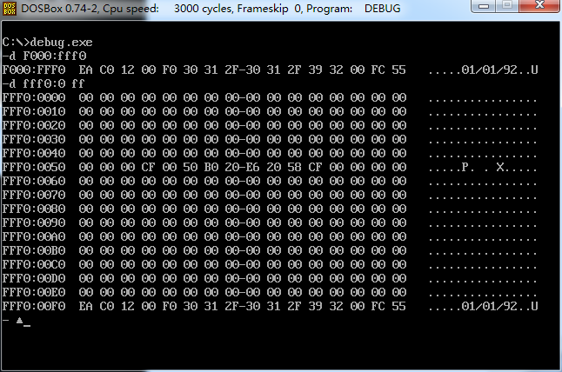Select the 'FFF0:0060' row address
Image resolution: width=562 pixels, height=372 pixels.
click(x=34, y=182)
